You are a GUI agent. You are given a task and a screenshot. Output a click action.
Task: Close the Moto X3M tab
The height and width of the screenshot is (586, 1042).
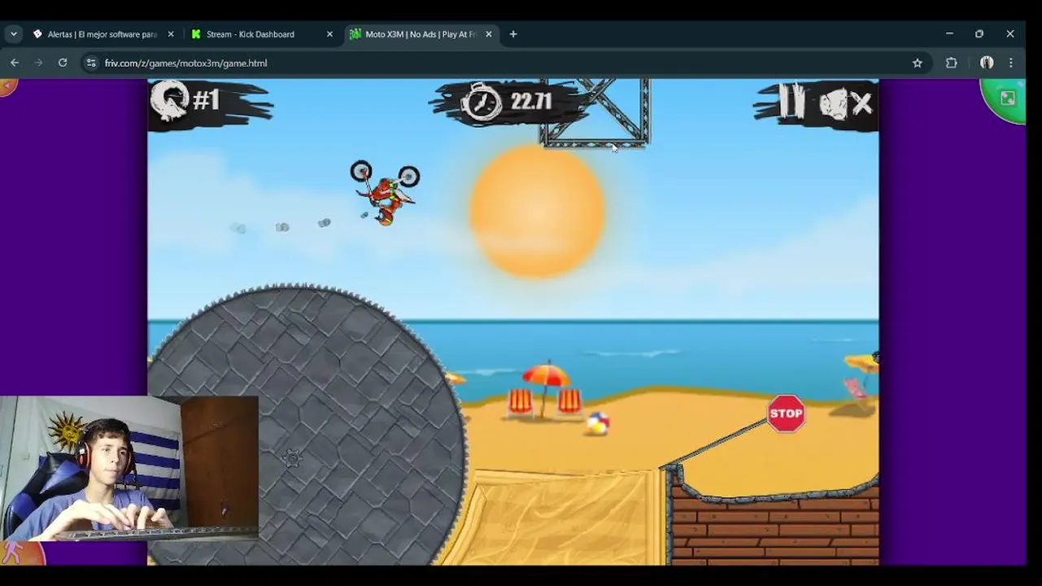tap(488, 34)
